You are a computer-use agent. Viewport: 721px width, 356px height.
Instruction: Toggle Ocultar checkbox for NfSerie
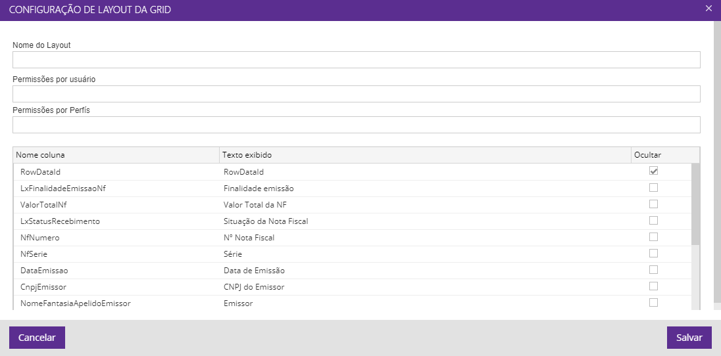click(653, 253)
